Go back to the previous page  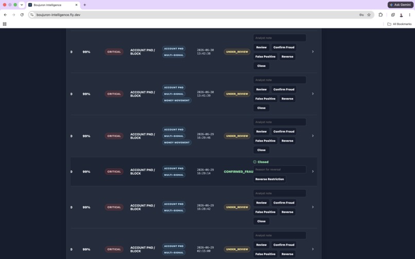click(5, 15)
